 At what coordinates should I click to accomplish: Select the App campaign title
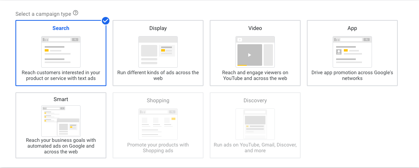point(352,28)
